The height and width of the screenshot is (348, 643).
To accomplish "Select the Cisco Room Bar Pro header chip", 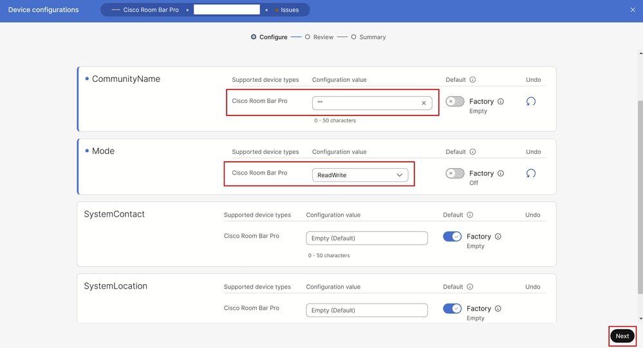I will point(145,10).
